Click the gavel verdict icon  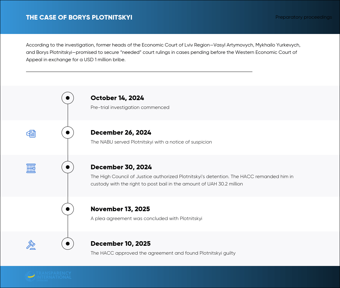click(x=31, y=245)
